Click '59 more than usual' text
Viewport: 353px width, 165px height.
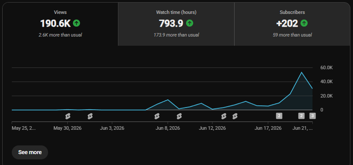pyautogui.click(x=292, y=35)
